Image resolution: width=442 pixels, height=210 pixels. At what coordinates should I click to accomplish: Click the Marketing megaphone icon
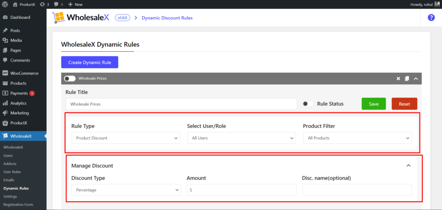click(5, 113)
